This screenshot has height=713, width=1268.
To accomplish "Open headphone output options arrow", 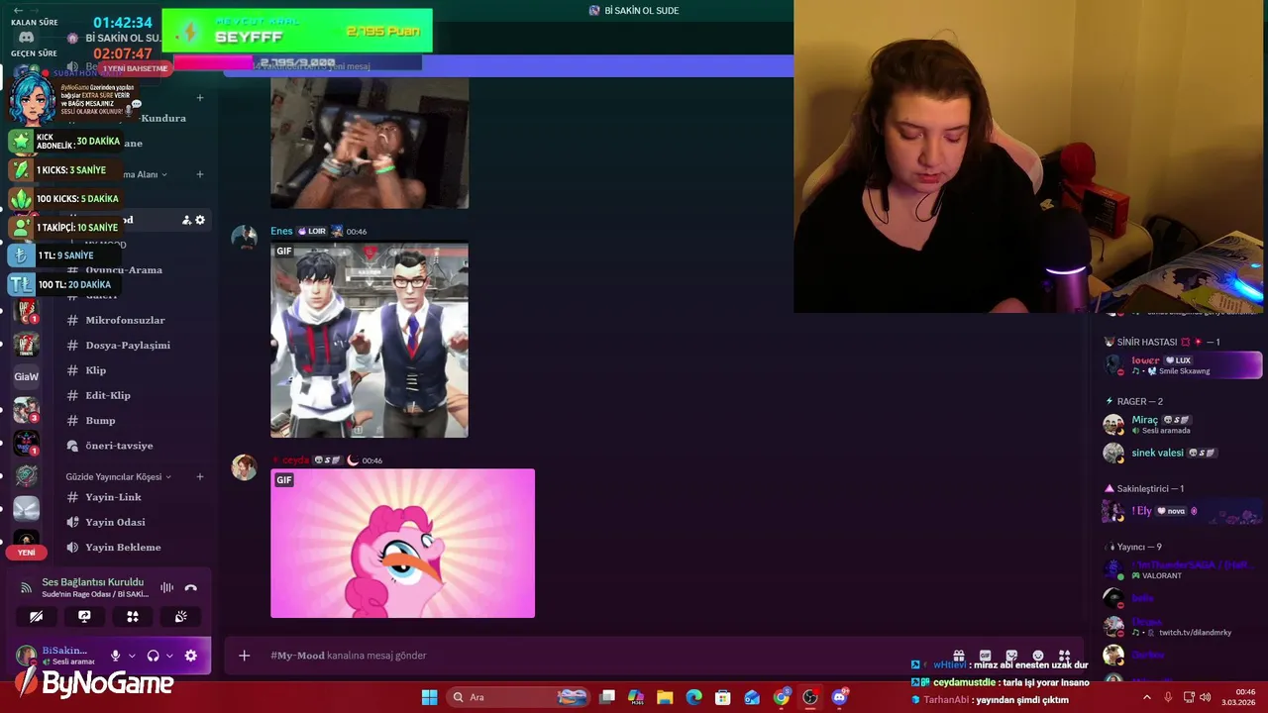I will point(169,656).
